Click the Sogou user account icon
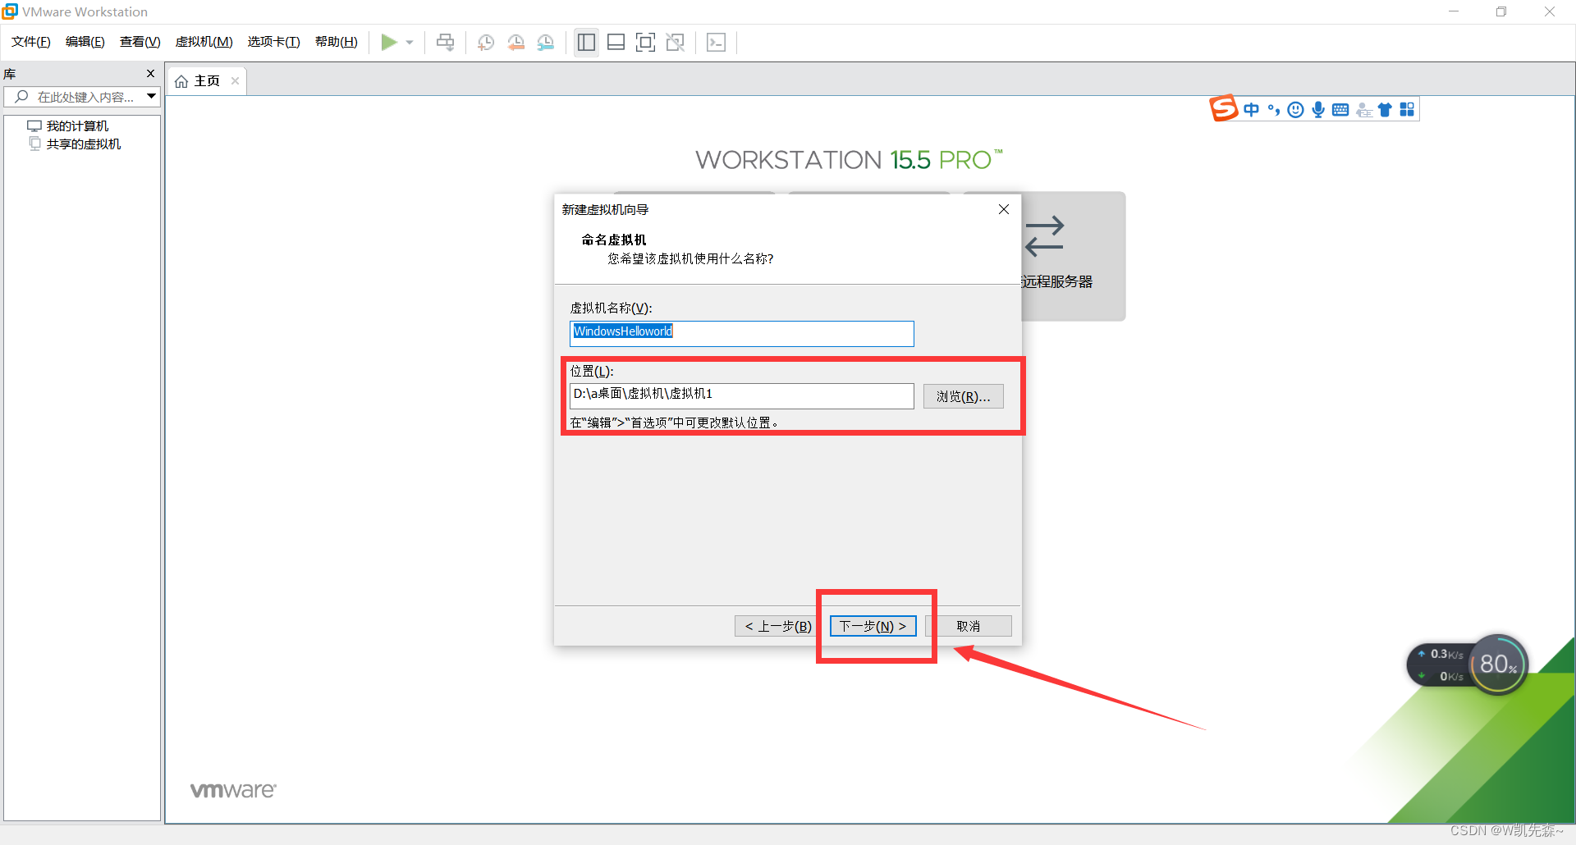 (x=1363, y=110)
